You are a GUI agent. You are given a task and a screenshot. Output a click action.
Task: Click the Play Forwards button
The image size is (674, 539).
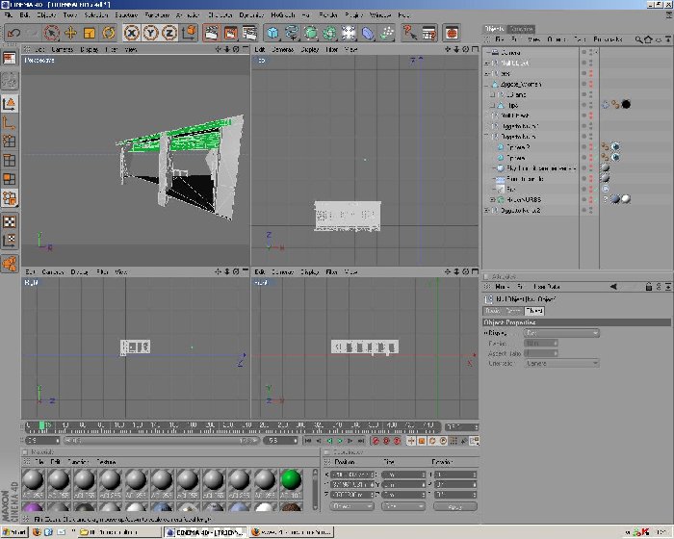340,441
